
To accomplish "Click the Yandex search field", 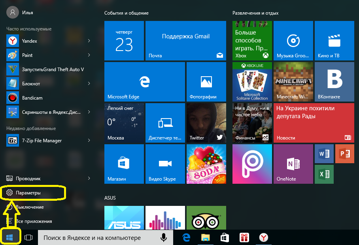I will coord(105,237).
